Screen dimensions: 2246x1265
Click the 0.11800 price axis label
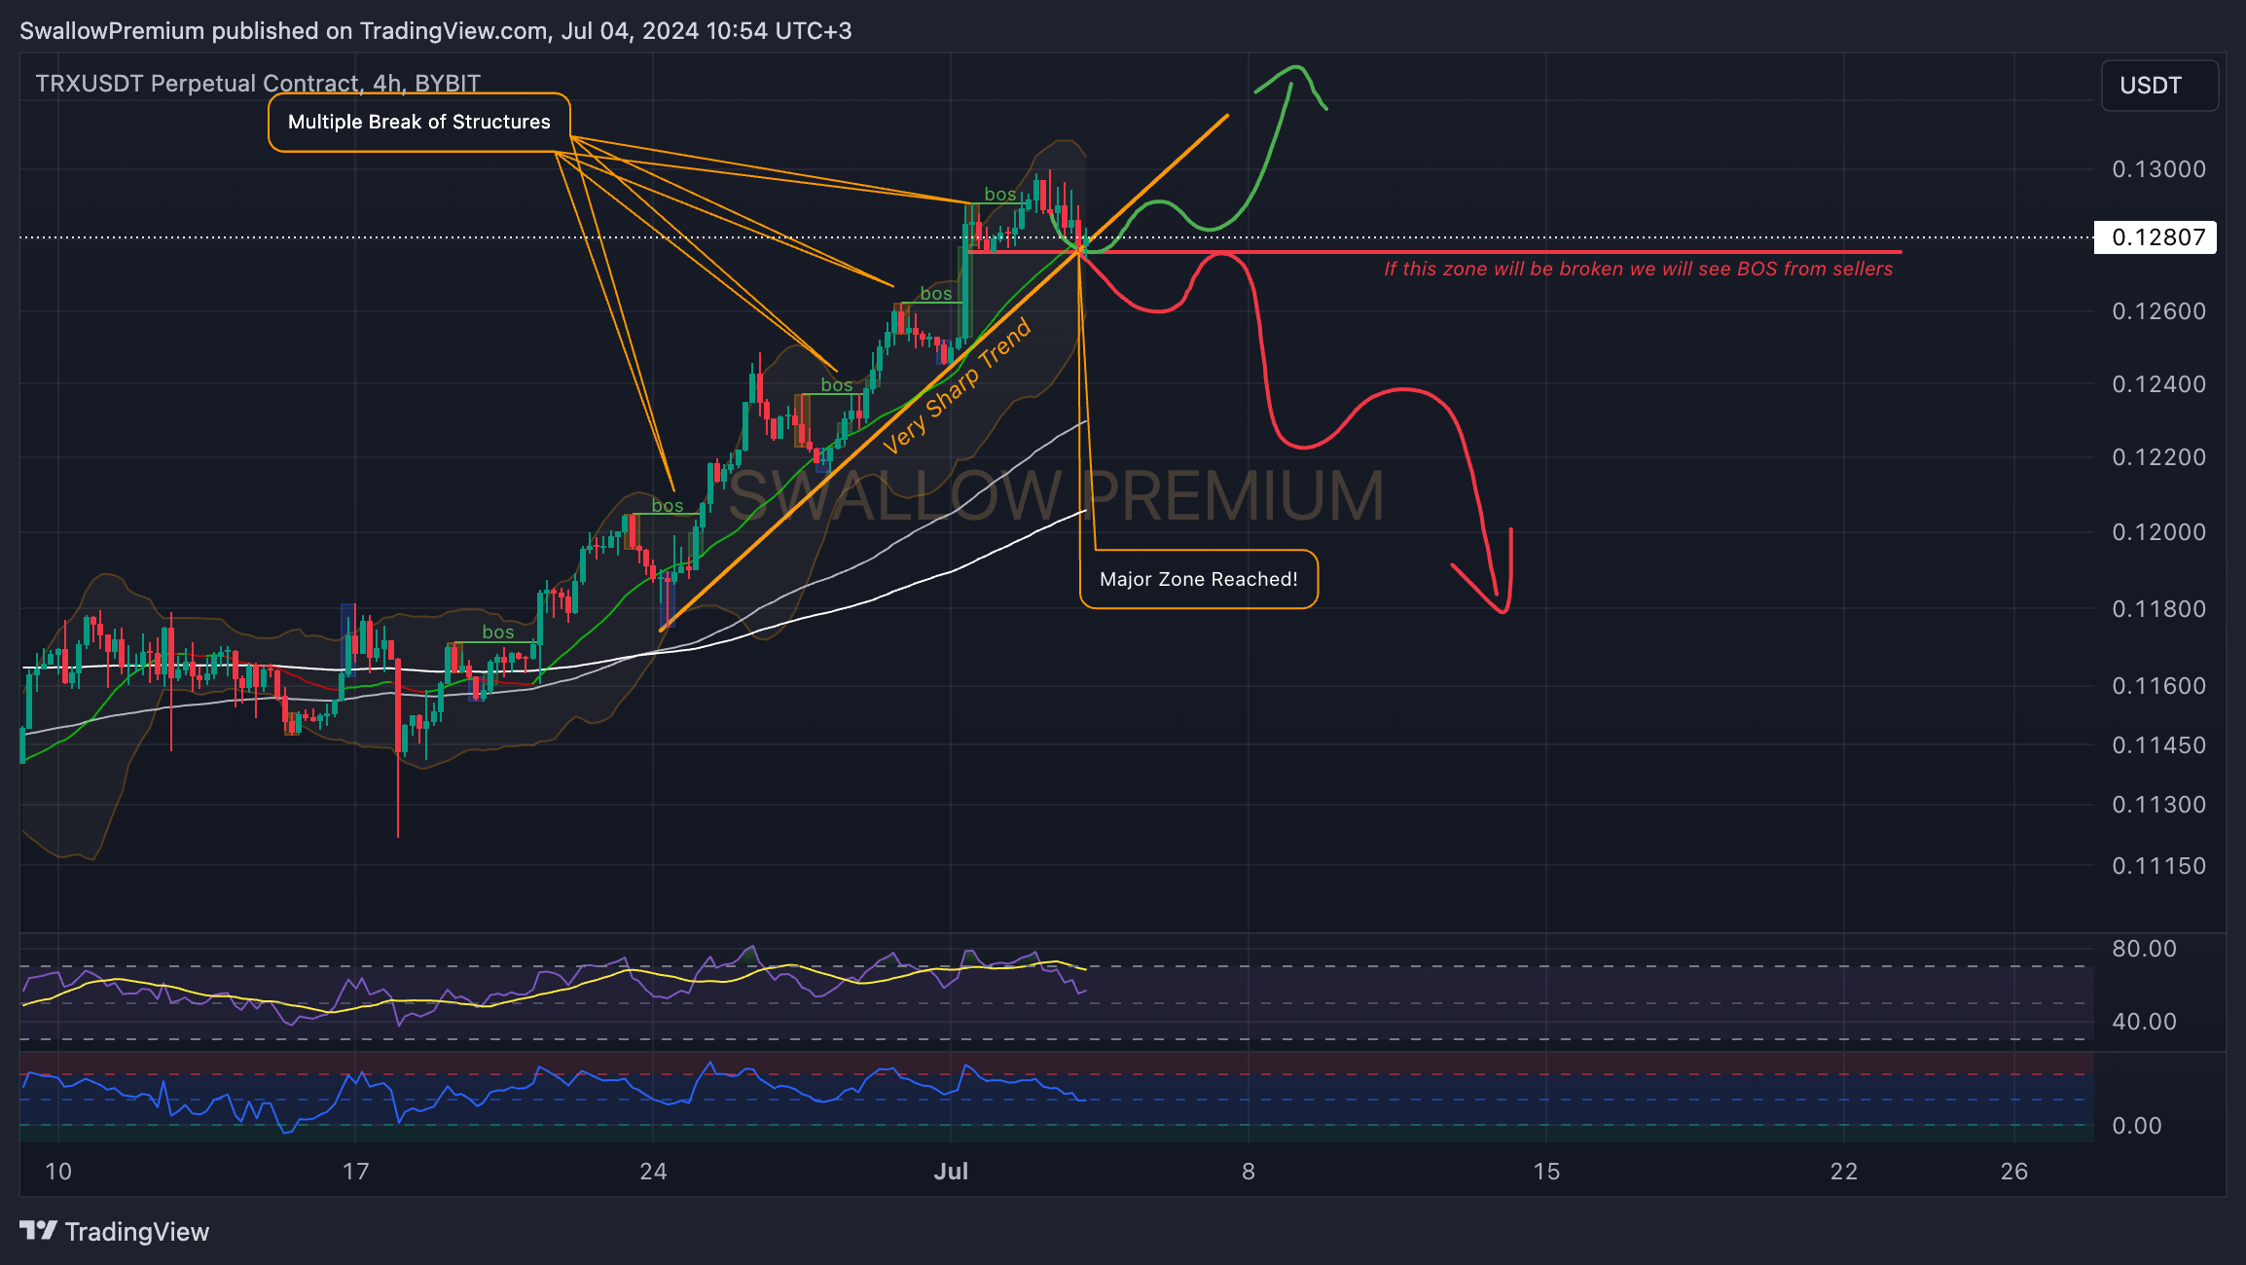point(2158,609)
